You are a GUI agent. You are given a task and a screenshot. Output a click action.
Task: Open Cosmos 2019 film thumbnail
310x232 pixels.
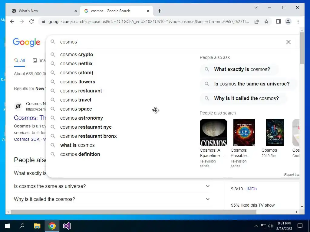[275, 133]
